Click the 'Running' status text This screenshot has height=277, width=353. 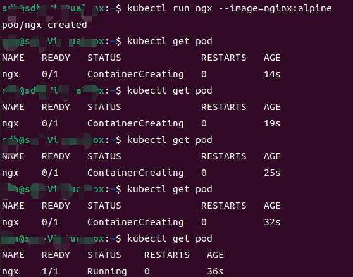pos(107,272)
